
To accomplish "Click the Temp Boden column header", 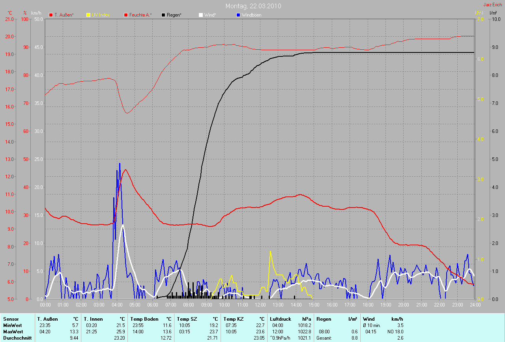I will pos(144,319).
